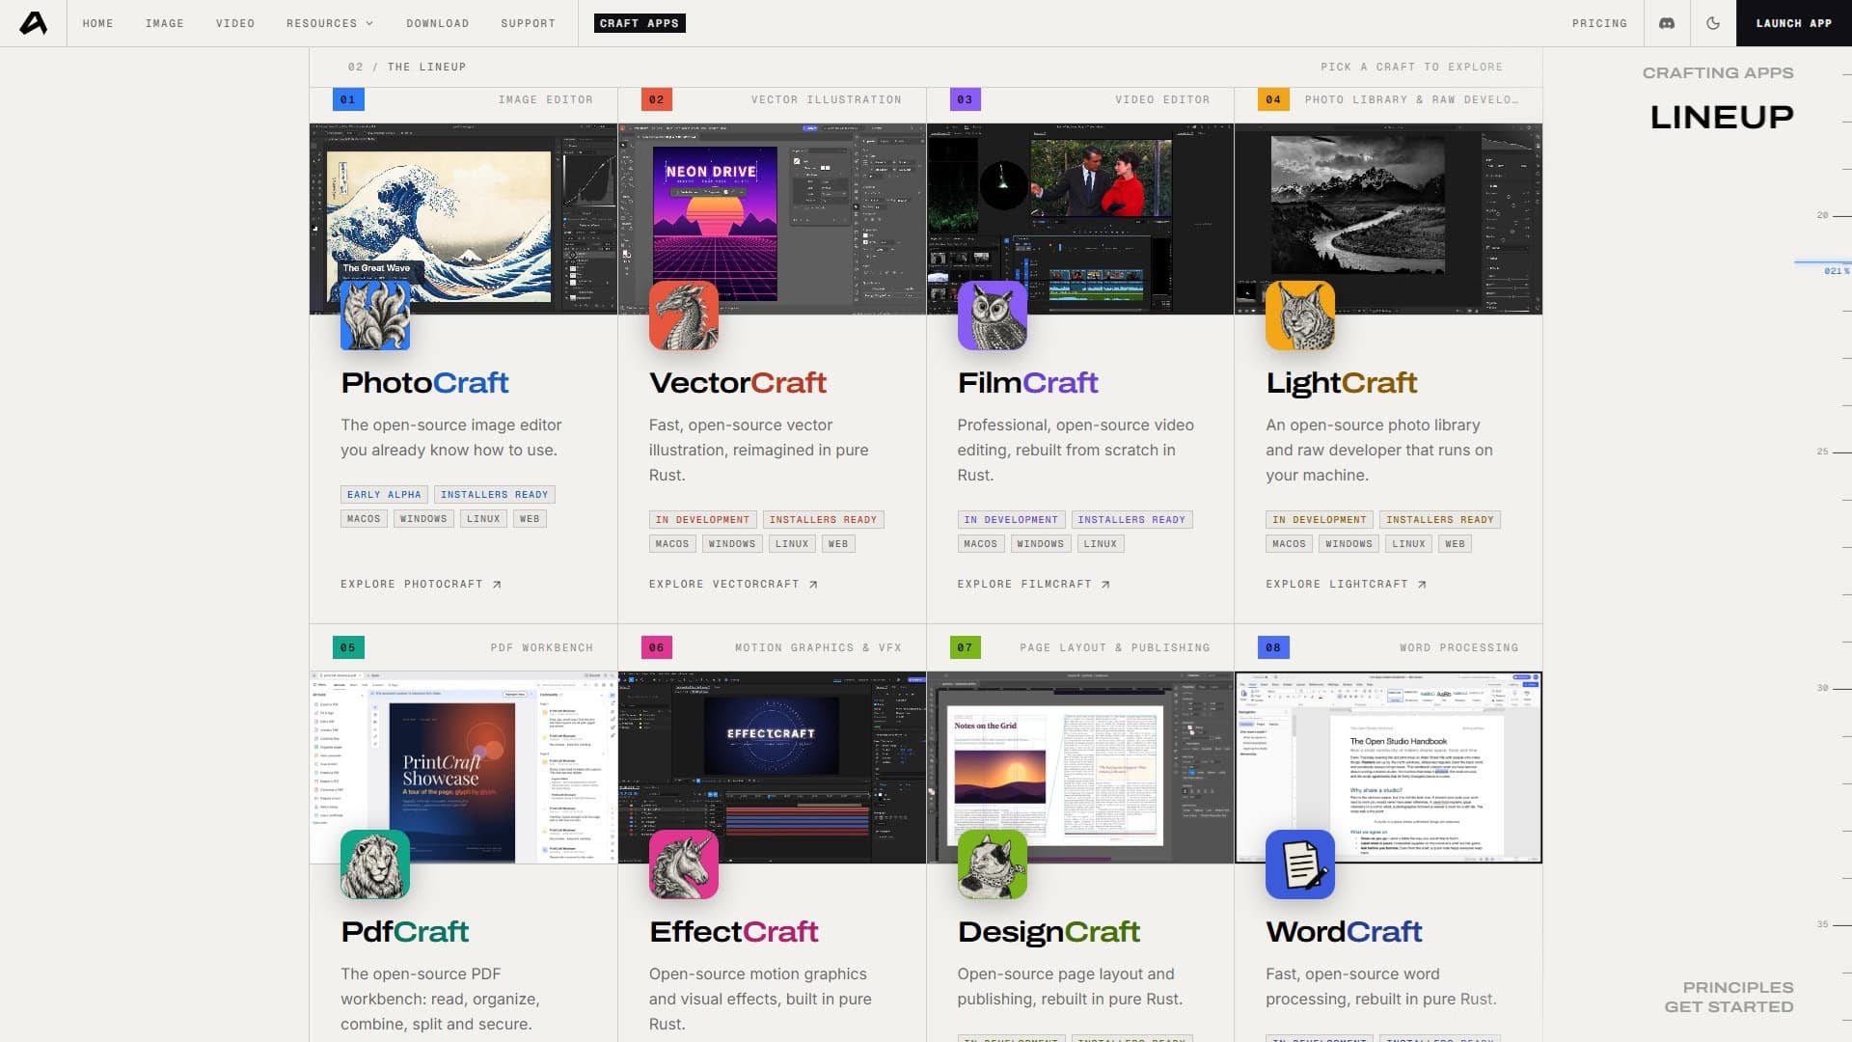Click the PhotoCraft fox app icon

click(375, 315)
